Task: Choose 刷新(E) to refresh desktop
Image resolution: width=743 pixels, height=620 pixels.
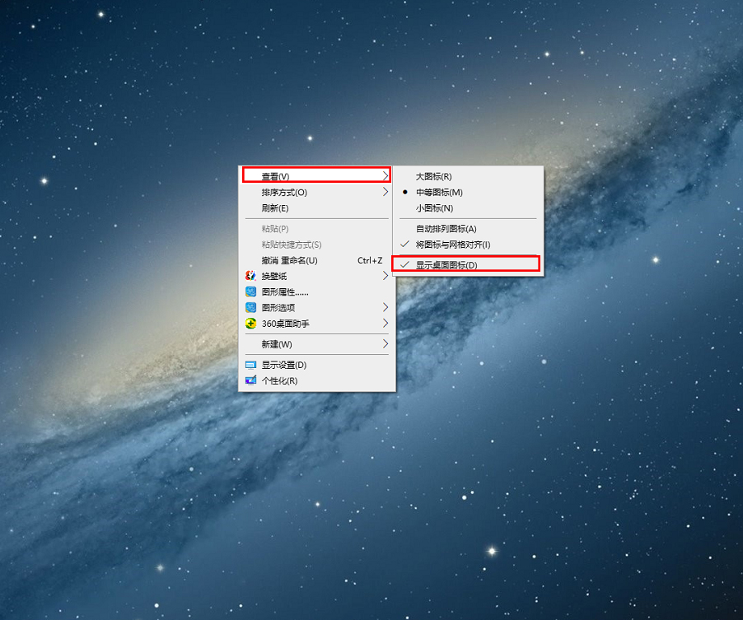Action: 316,208
